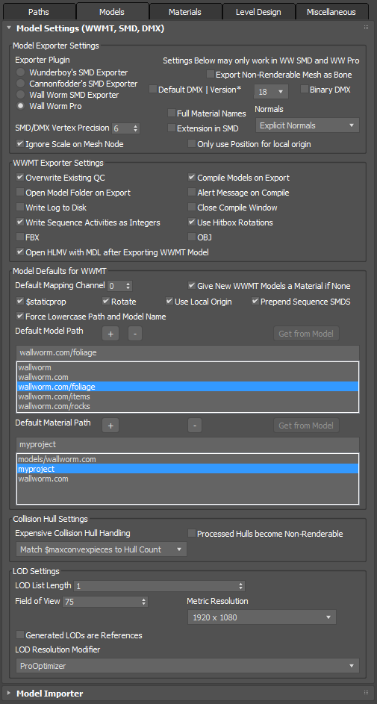The height and width of the screenshot is (704, 377).
Task: Enable Write Log to Disk
Action: 20,207
